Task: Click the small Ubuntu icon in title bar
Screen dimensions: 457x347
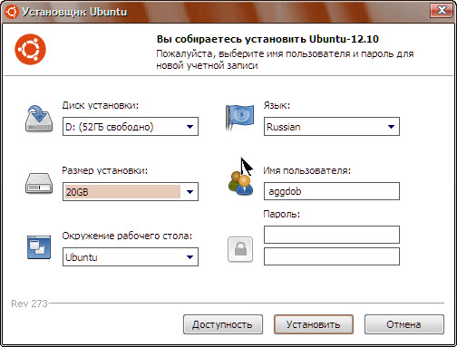Action: pyautogui.click(x=12, y=12)
